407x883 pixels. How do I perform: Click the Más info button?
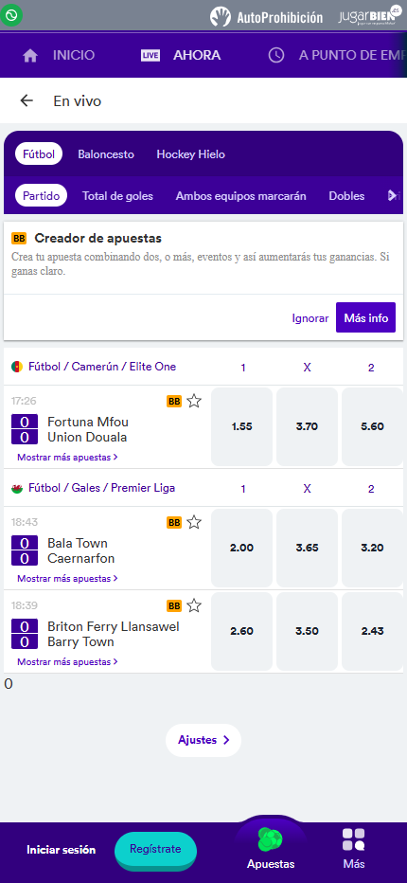point(366,317)
